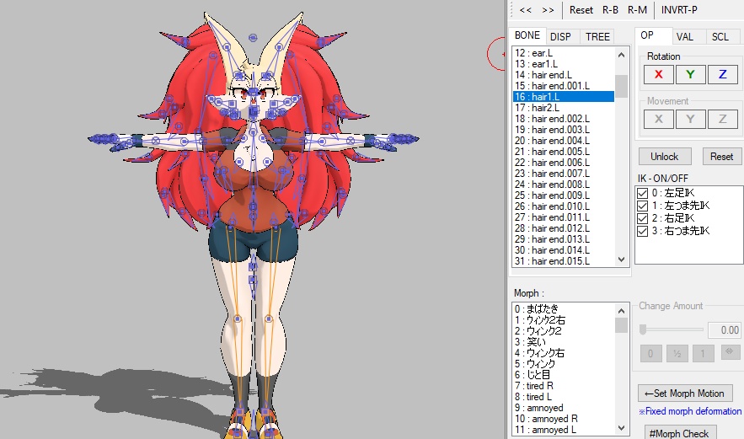Select morph 0 : まばたき

point(564,309)
